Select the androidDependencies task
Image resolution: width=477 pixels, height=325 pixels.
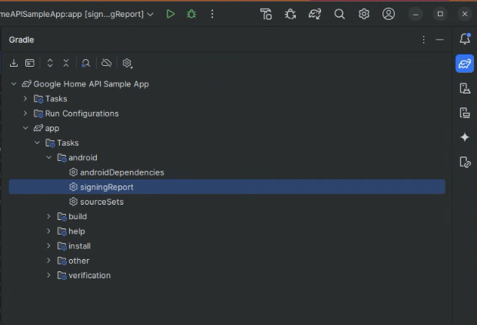(121, 172)
